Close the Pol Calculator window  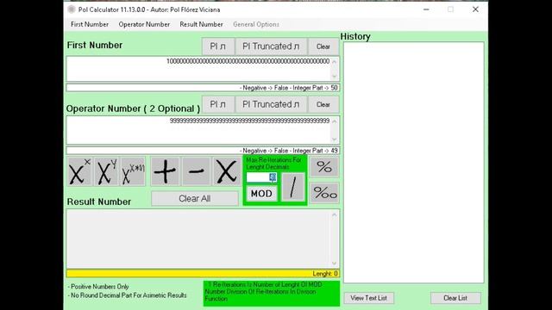pos(475,9)
